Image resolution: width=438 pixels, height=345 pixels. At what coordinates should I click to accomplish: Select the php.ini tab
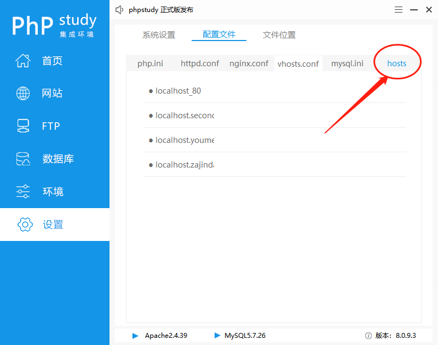coord(150,64)
